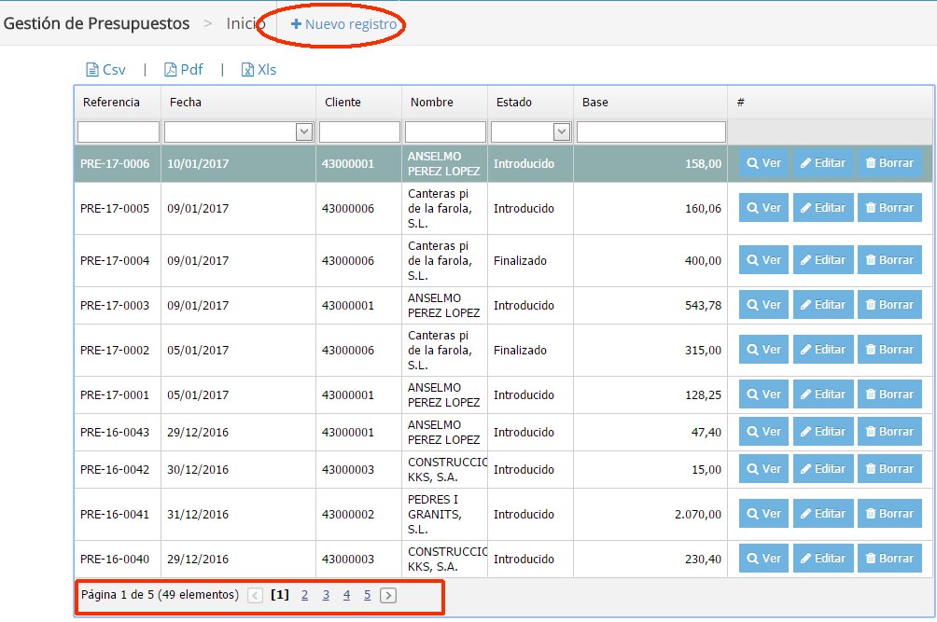The image size is (937, 622).
Task: Open the Estado filter dropdown
Action: click(561, 131)
